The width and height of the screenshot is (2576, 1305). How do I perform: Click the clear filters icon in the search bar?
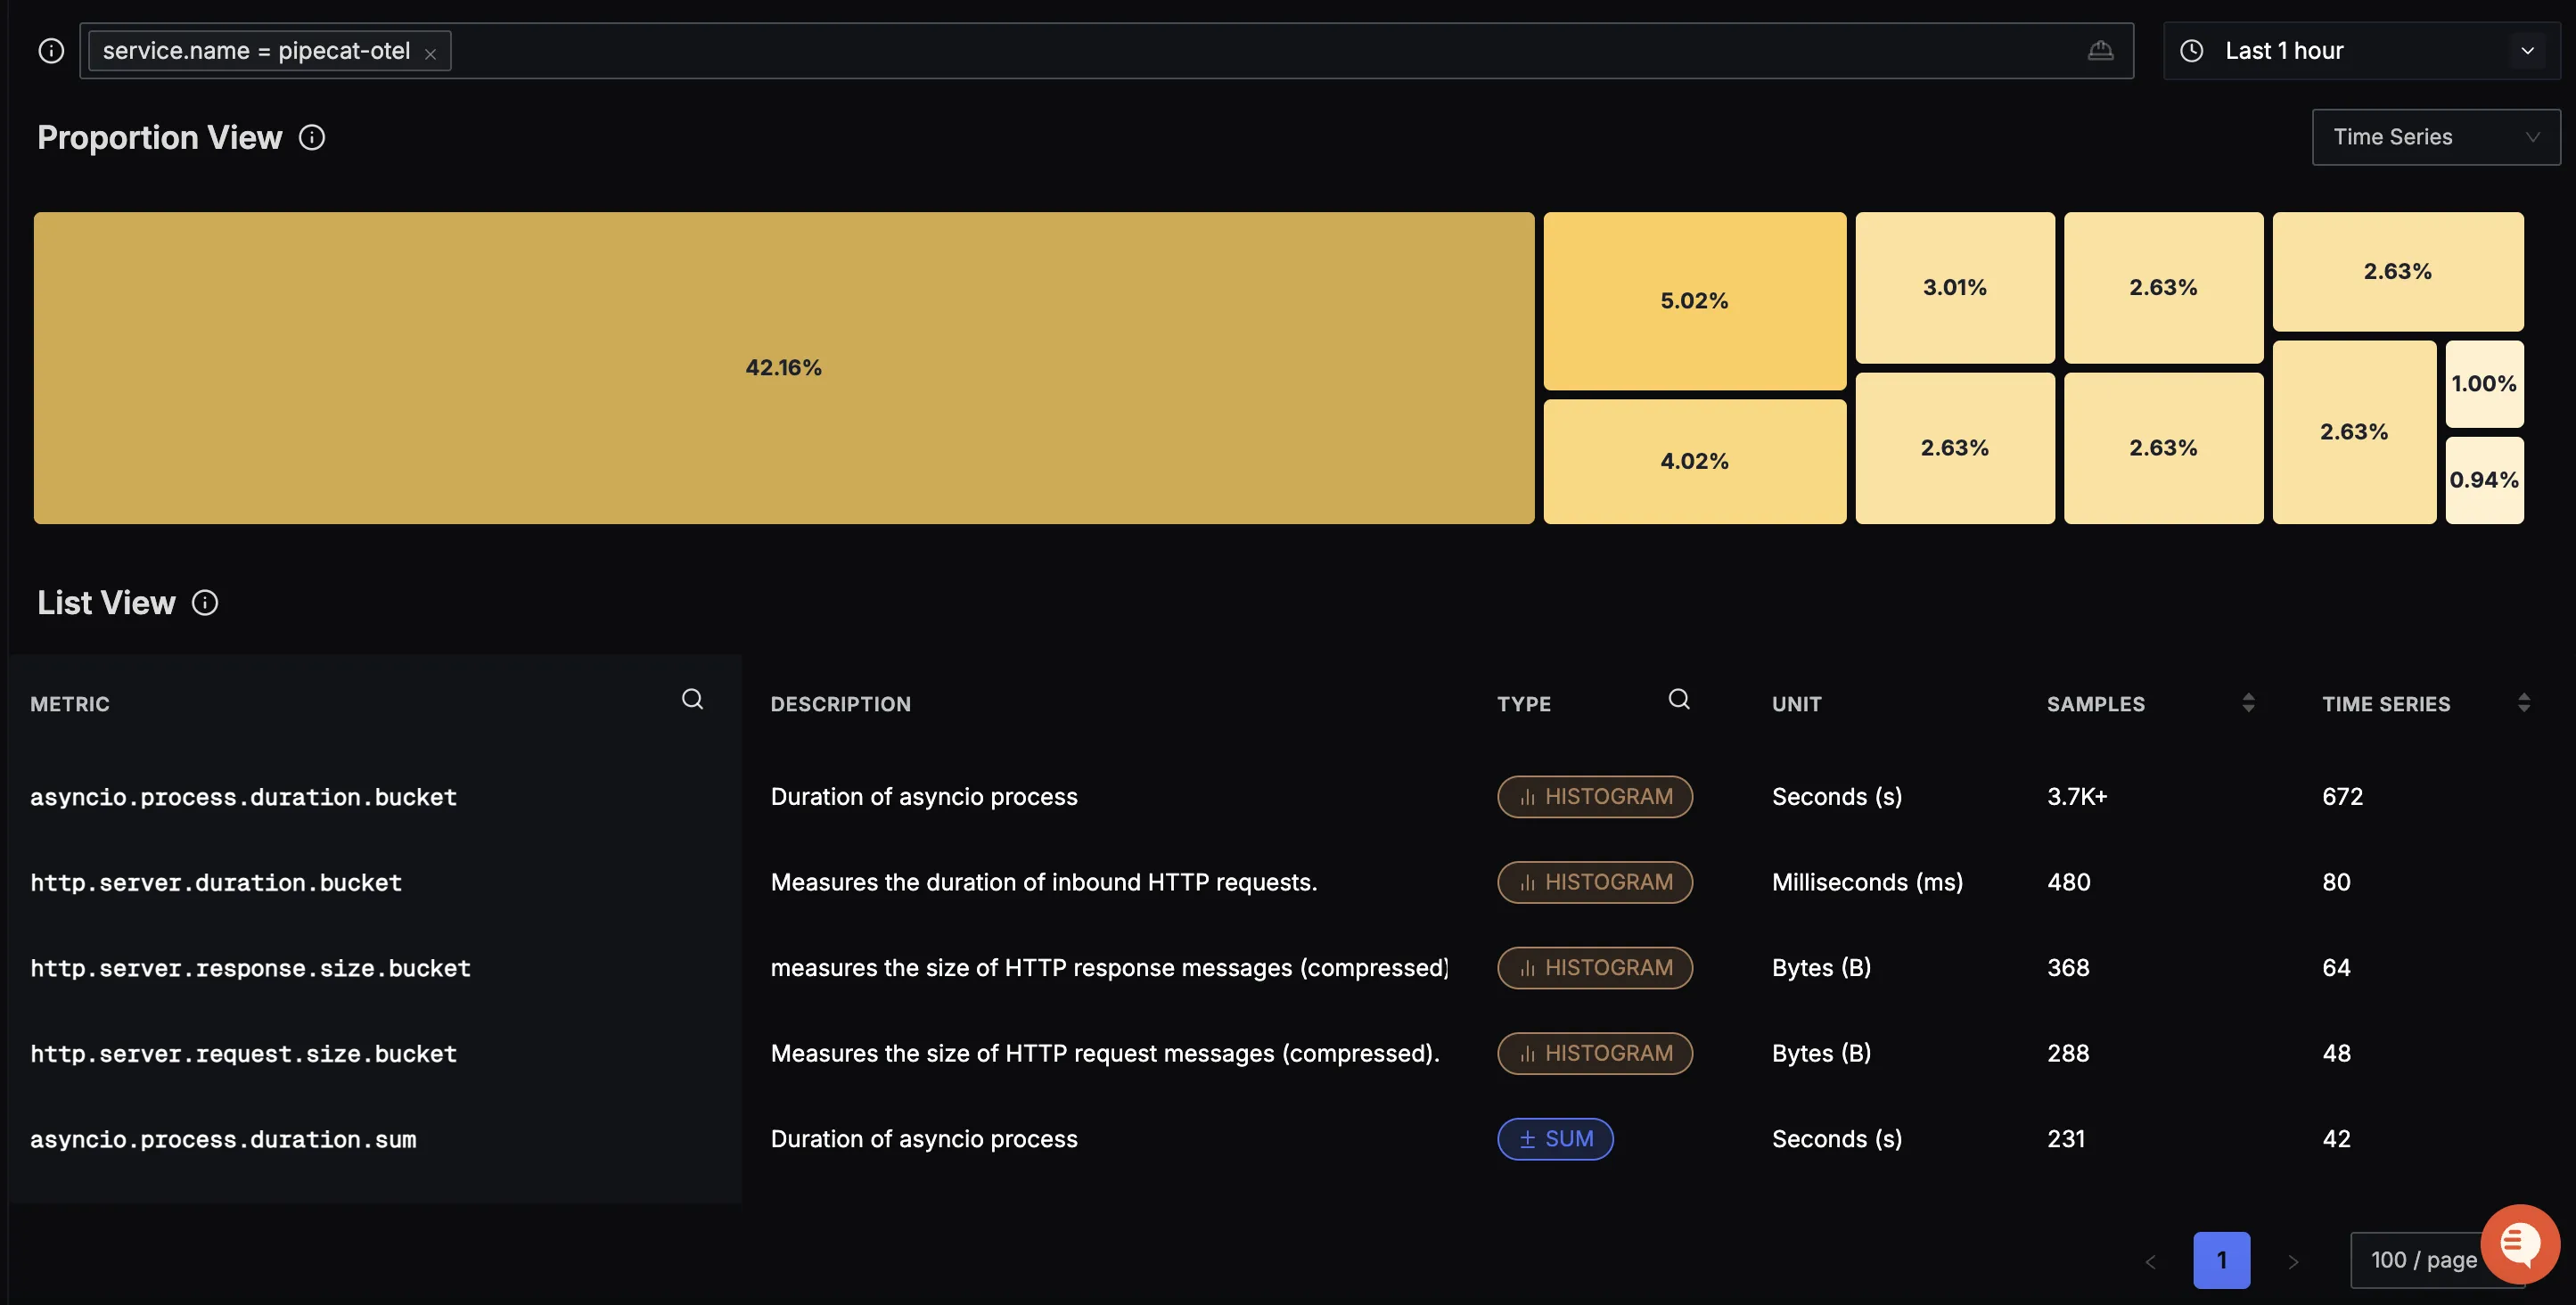pyautogui.click(x=2100, y=51)
